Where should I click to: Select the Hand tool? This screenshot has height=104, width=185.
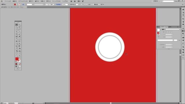point(17,56)
